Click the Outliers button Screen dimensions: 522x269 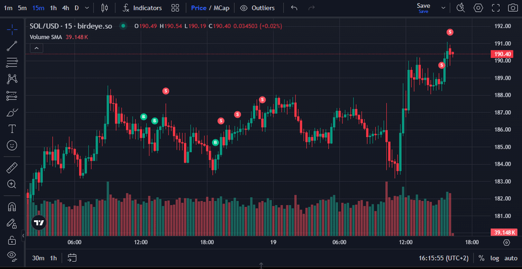tap(257, 8)
